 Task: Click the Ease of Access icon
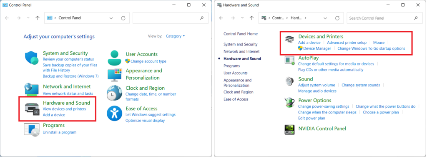click(x=114, y=114)
